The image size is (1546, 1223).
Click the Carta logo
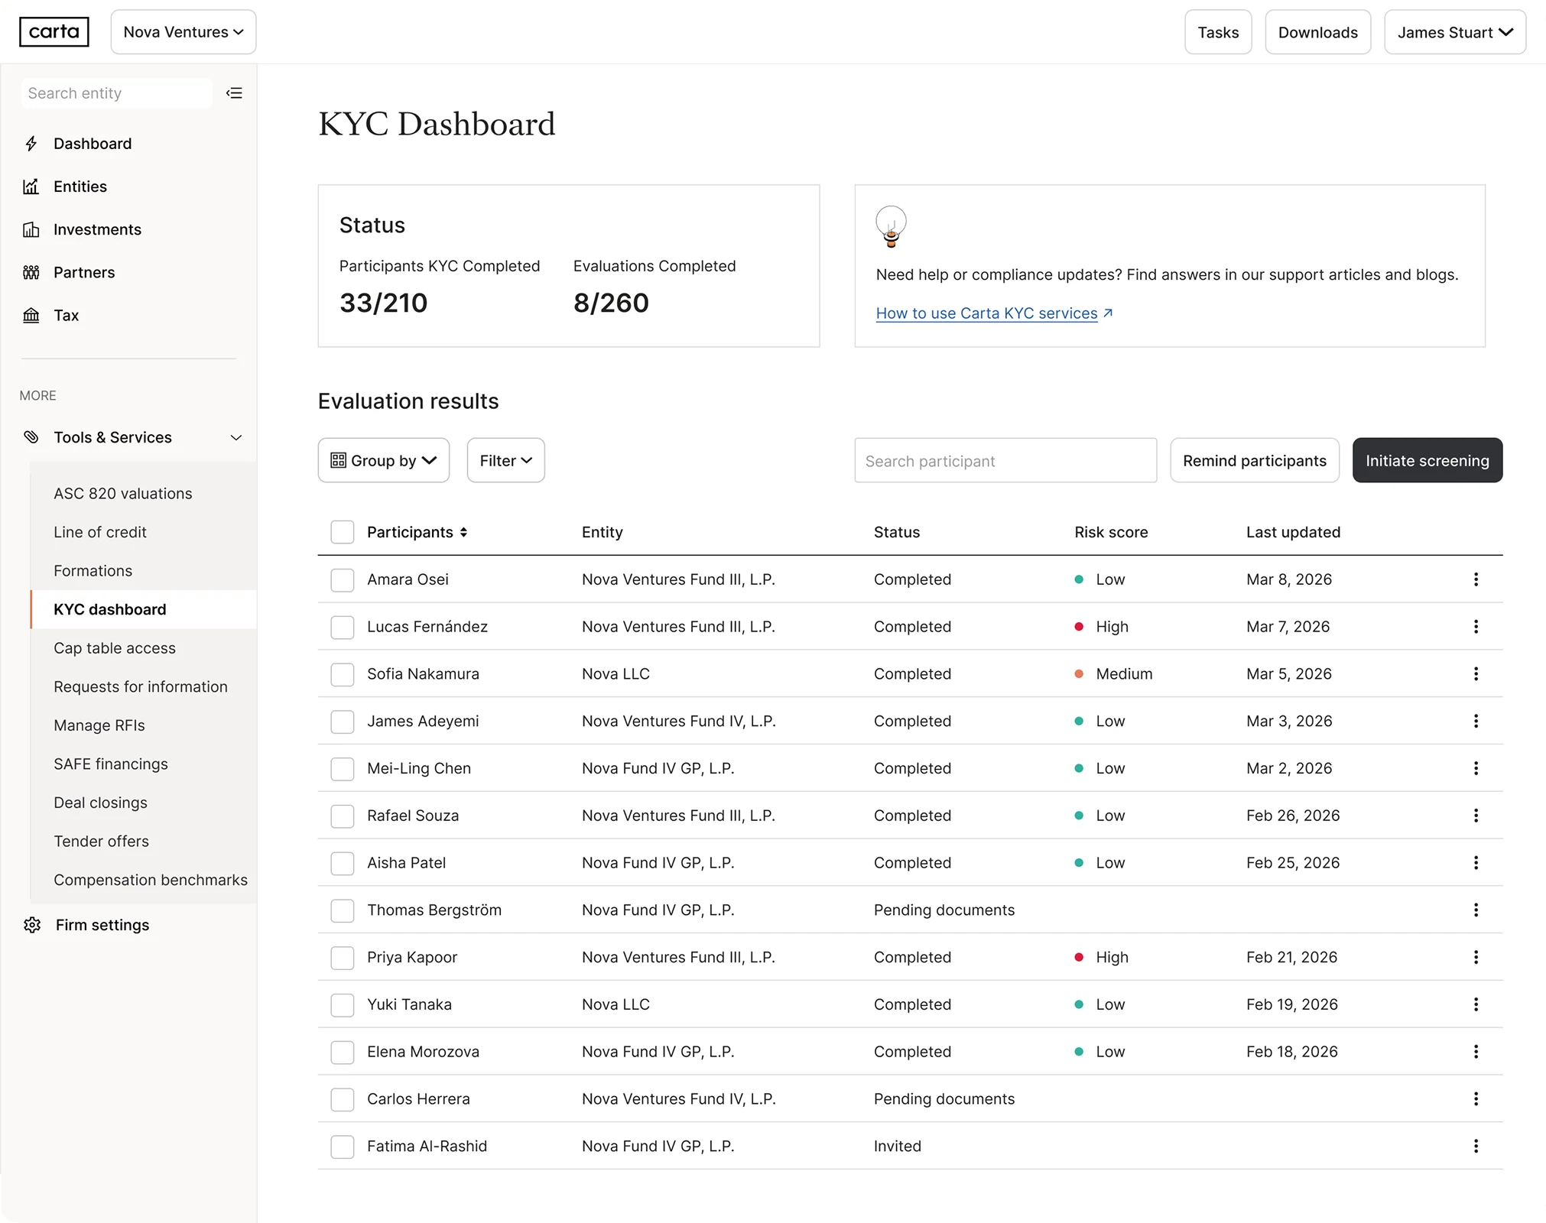(x=54, y=32)
